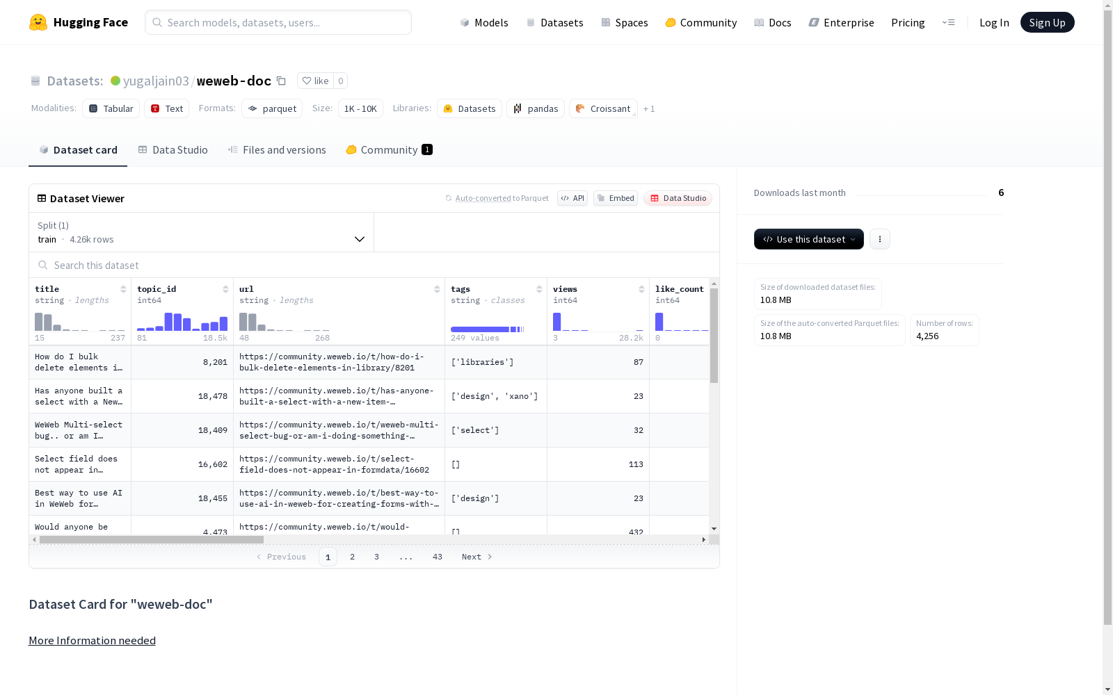This screenshot has width=1113, height=695.
Task: Open Community in the top navigation
Action: 701,22
